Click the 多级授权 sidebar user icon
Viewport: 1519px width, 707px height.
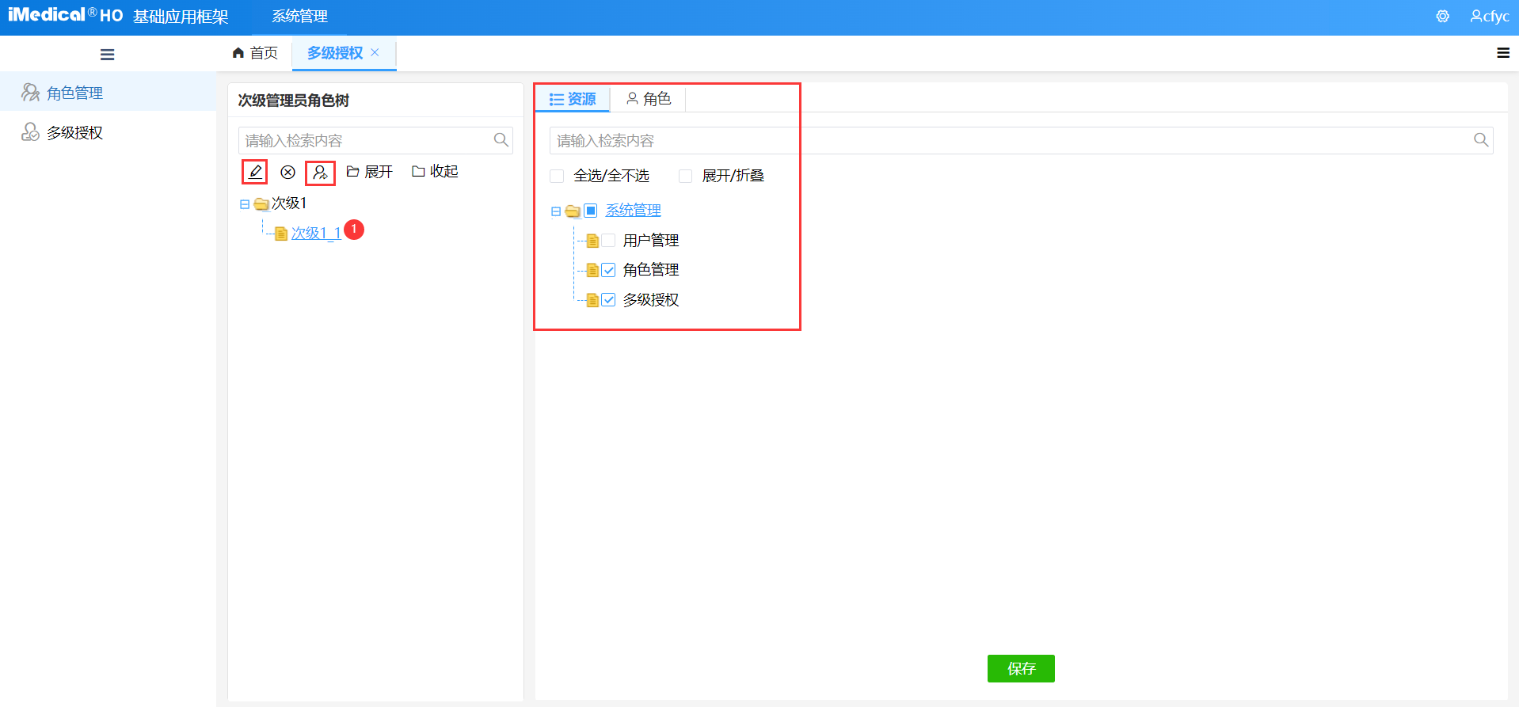(30, 132)
